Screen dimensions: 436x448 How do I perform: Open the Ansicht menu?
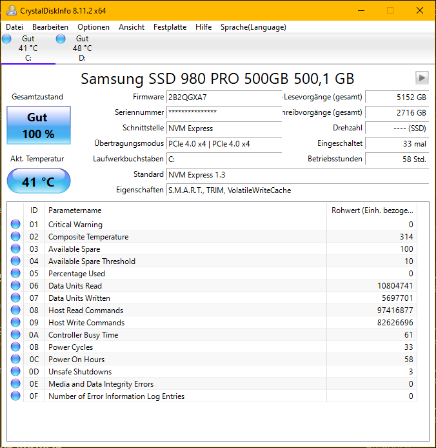[x=132, y=27]
